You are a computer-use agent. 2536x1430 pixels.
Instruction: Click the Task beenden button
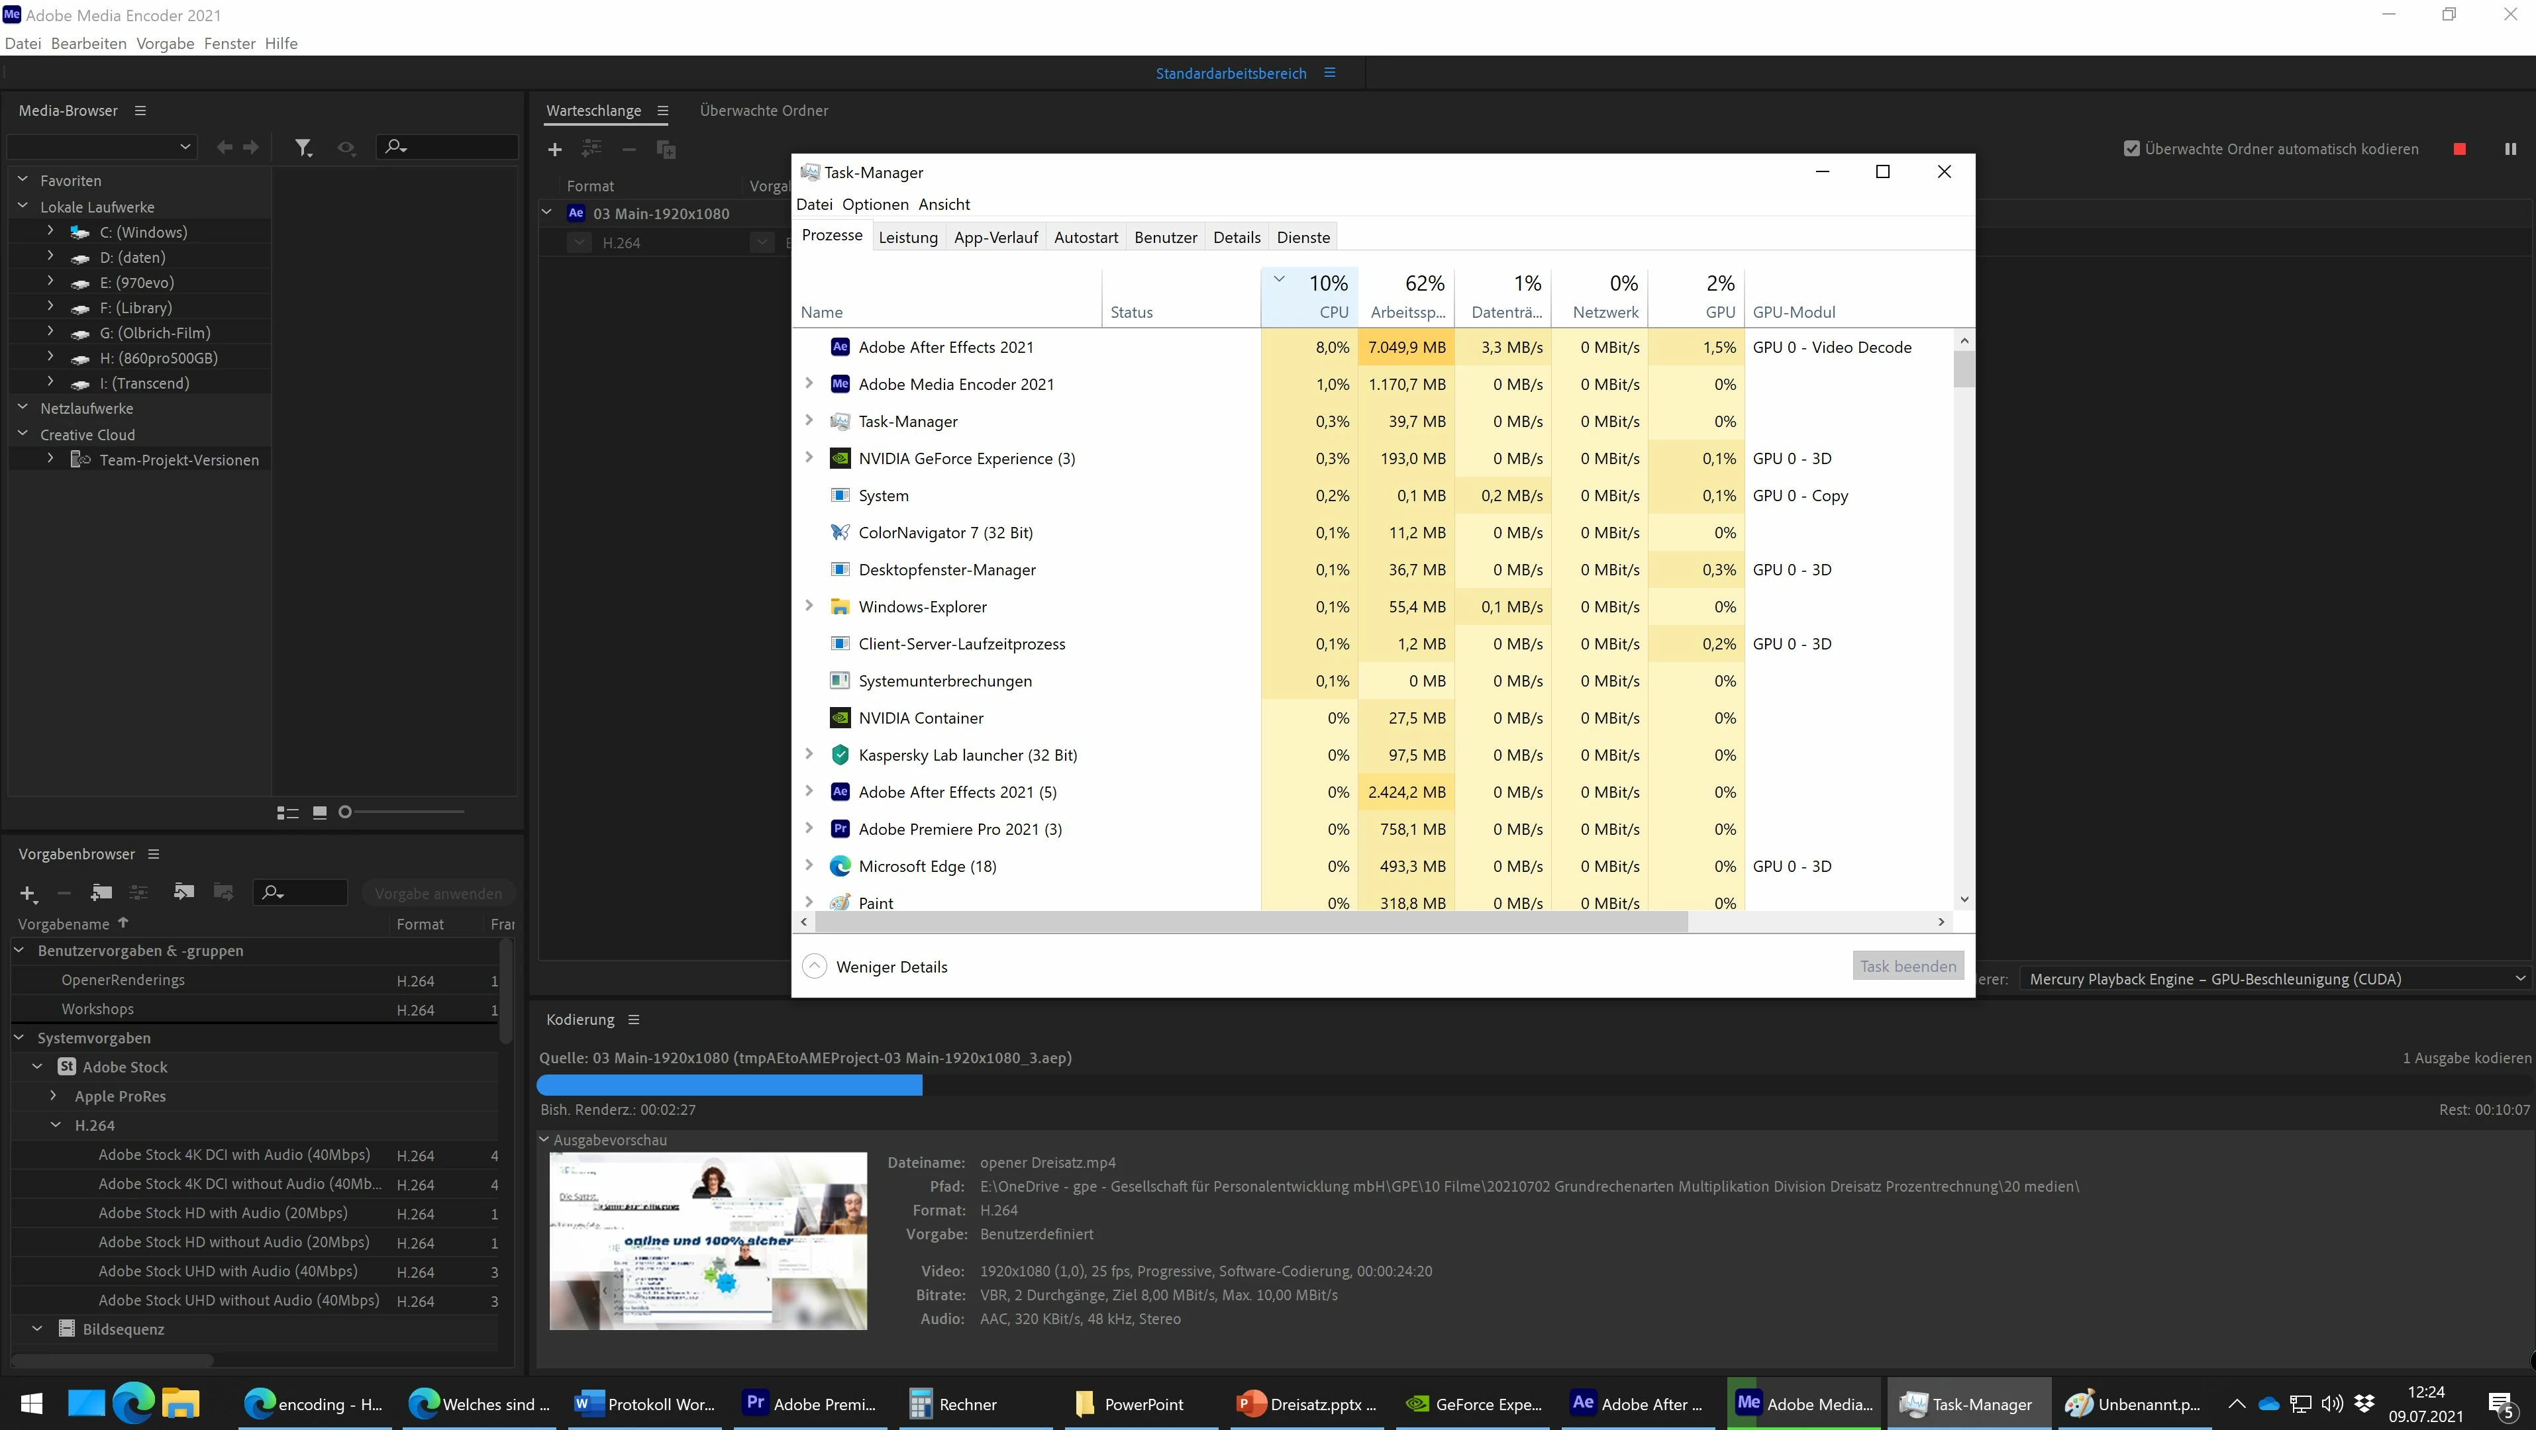pos(1907,967)
